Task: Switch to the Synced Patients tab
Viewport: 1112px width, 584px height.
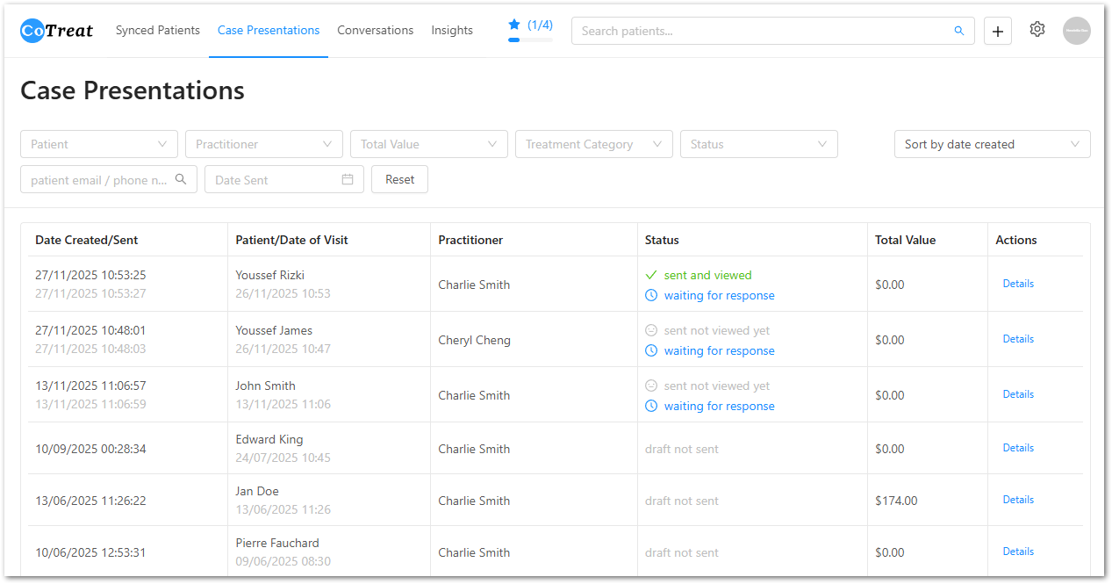Action: (x=158, y=30)
